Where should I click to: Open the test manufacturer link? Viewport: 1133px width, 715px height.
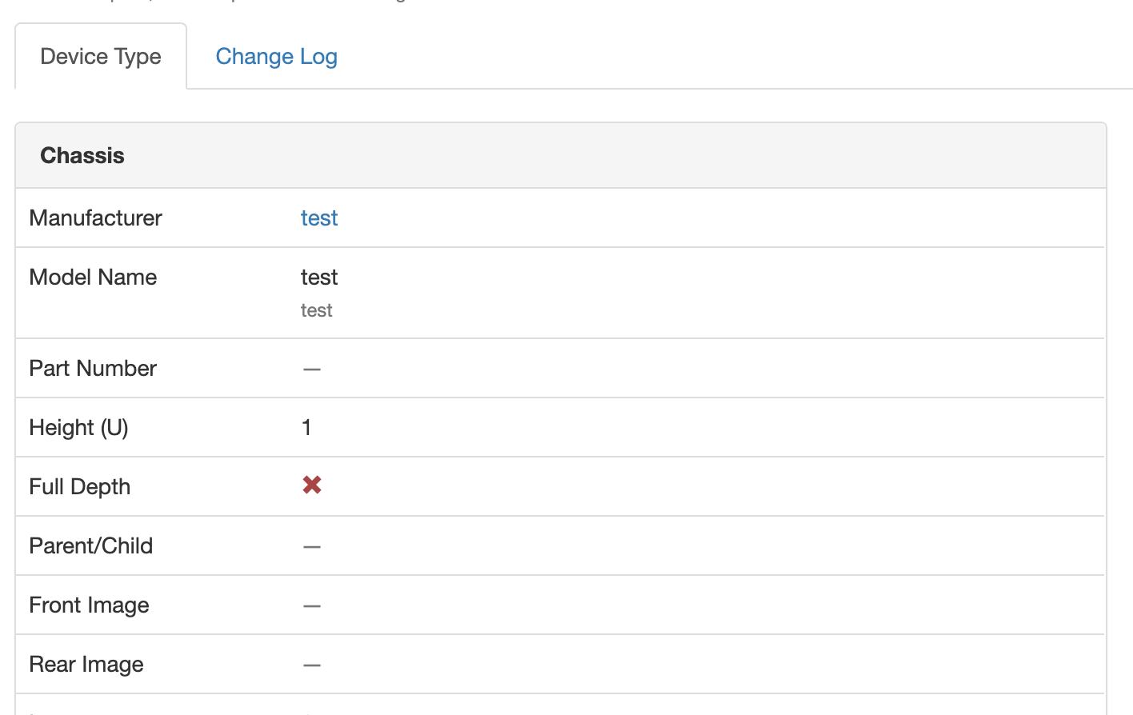[x=318, y=218]
